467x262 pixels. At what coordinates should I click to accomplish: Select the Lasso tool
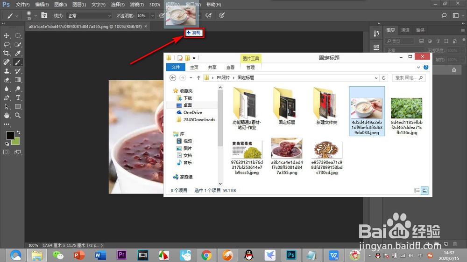6,45
